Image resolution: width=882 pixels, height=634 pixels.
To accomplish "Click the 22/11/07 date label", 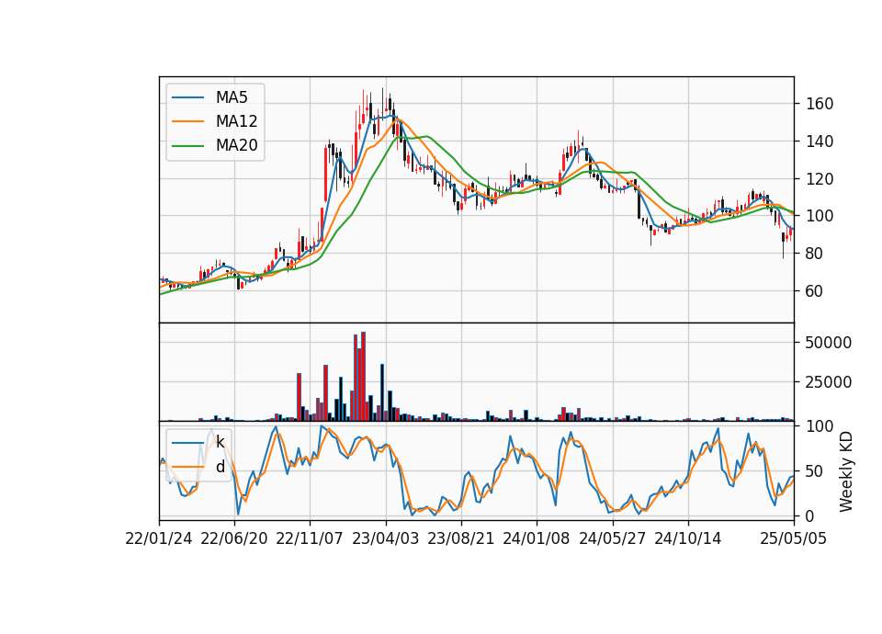I will pyautogui.click(x=310, y=539).
